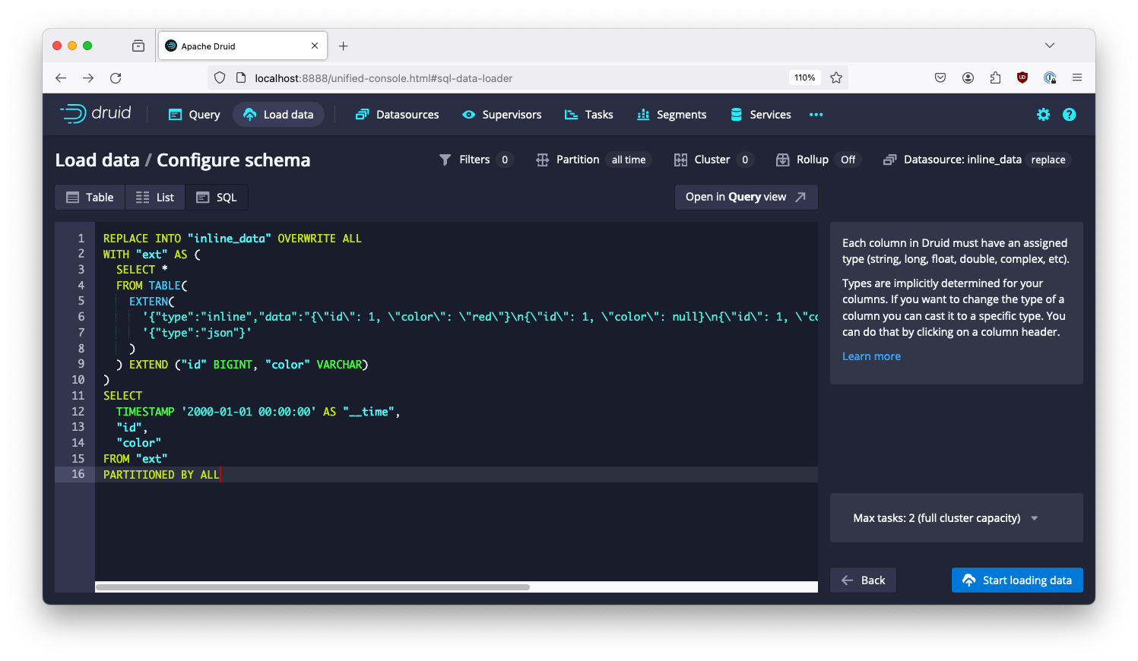Expand the Max tasks dropdown

(x=946, y=518)
